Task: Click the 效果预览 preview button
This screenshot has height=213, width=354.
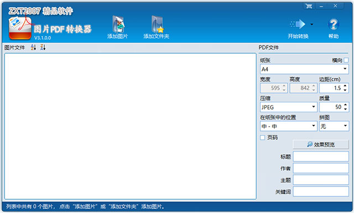Action: click(x=321, y=144)
